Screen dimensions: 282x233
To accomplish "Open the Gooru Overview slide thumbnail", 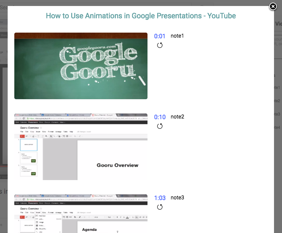I will click(81, 147).
